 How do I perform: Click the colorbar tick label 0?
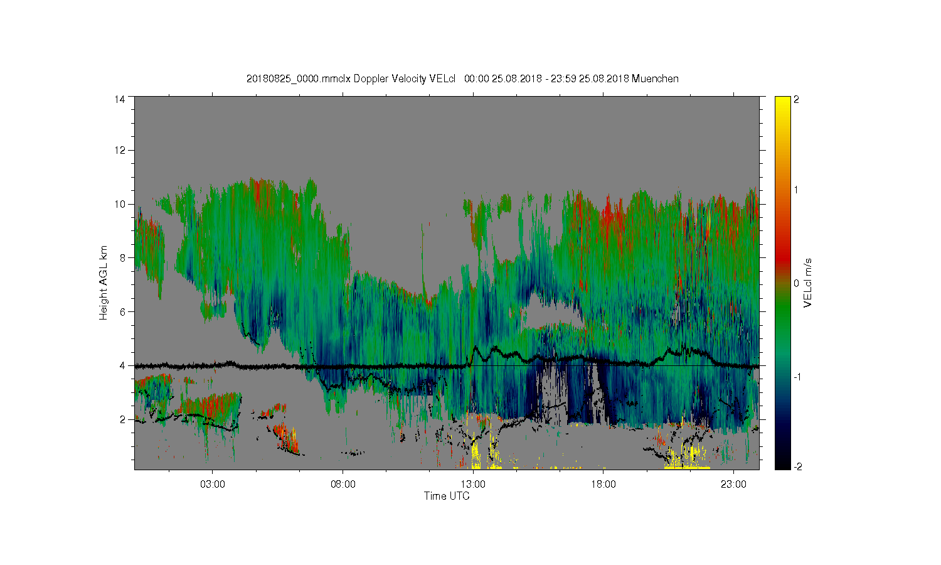point(797,283)
